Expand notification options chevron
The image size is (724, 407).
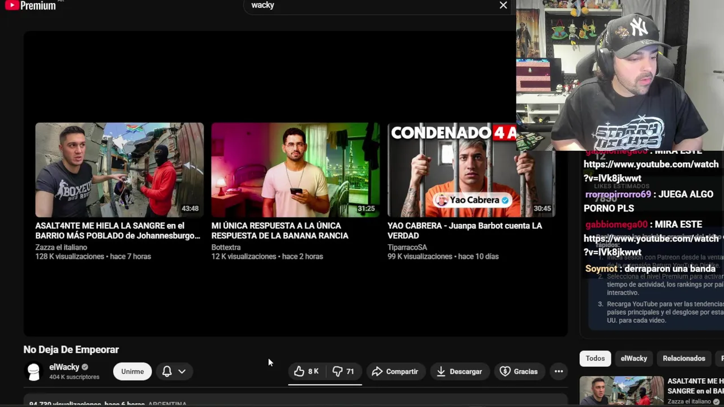coord(182,371)
